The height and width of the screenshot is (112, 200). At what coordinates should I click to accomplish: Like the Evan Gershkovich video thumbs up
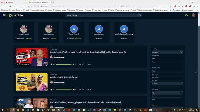point(51,64)
